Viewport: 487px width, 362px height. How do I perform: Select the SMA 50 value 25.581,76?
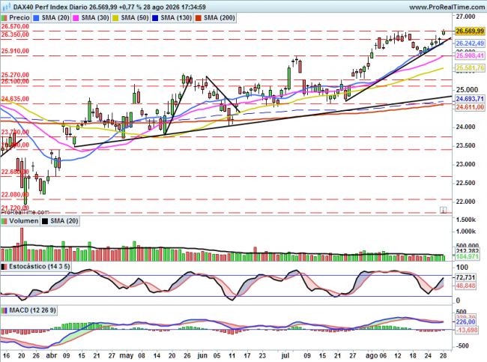pyautogui.click(x=470, y=67)
